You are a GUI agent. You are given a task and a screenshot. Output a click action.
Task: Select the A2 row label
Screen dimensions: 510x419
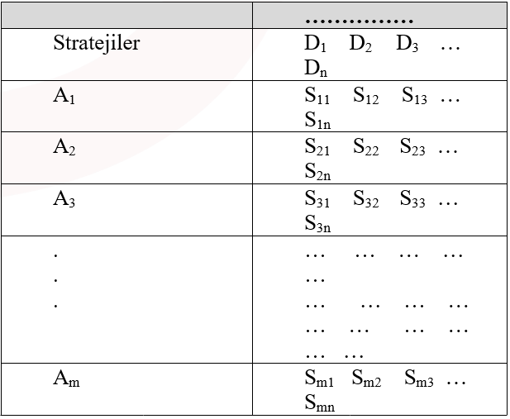click(x=64, y=148)
